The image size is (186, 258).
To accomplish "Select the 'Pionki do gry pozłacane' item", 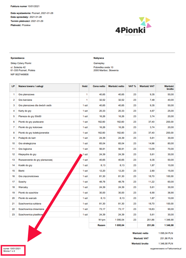I will click(x=32, y=122).
